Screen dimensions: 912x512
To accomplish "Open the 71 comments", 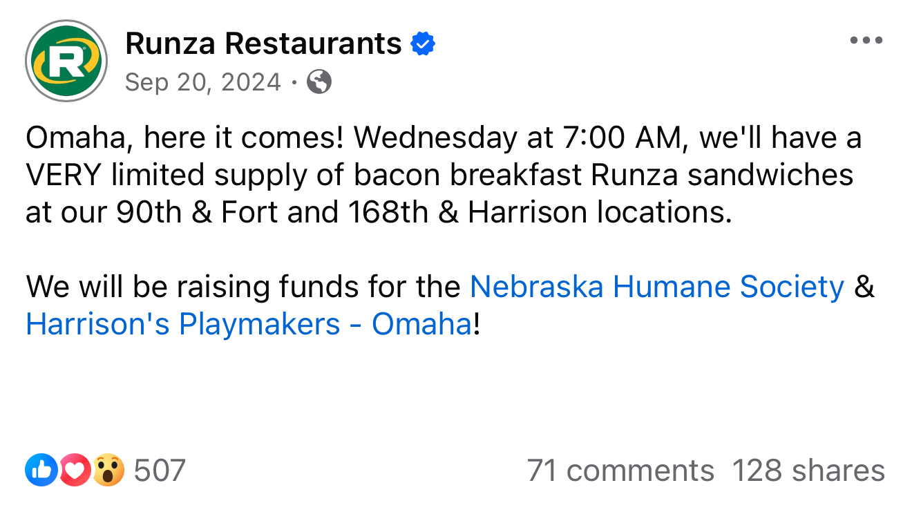I will tap(620, 471).
